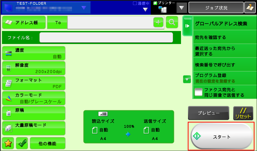This screenshot has height=151, width=257.
Task: Expand the TEST-FOLDER mode dropdown arrow
Action: tap(84, 8)
